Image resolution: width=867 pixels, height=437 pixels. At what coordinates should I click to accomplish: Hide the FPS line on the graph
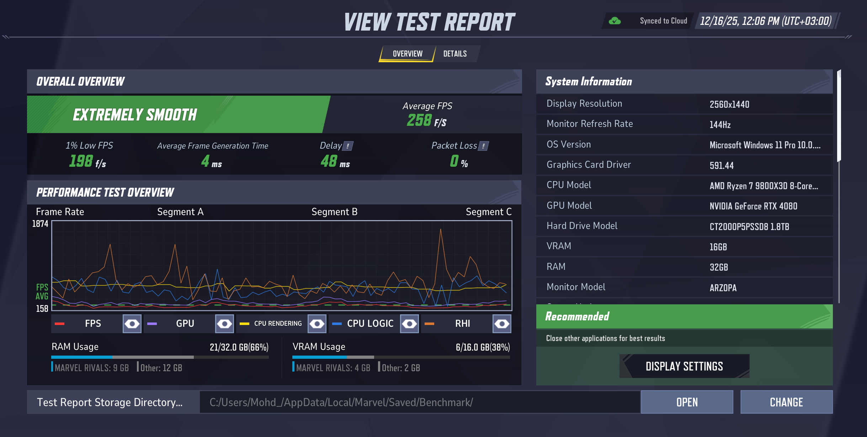tap(132, 324)
